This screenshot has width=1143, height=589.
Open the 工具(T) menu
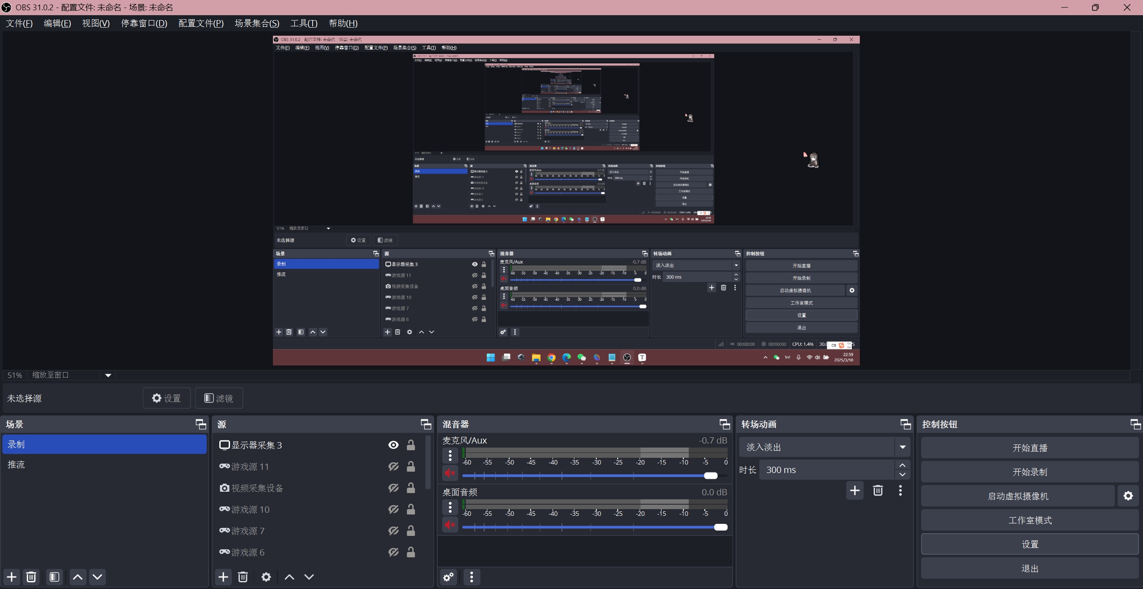point(303,23)
